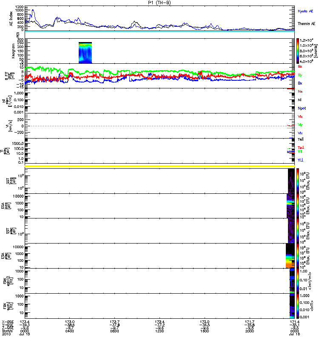The width and height of the screenshot is (319, 340).
Task: Click the SST ion Eflux color bar
Action: pos(298,181)
